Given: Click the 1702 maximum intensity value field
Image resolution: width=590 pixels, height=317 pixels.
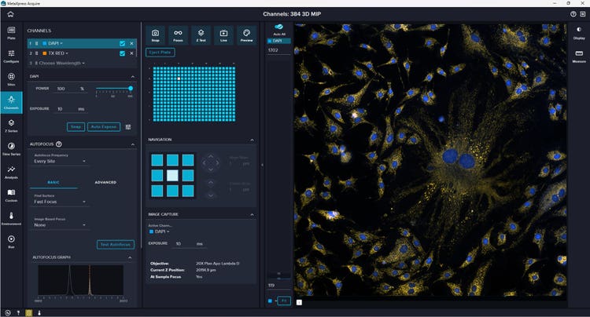Looking at the screenshot, I should pos(278,50).
